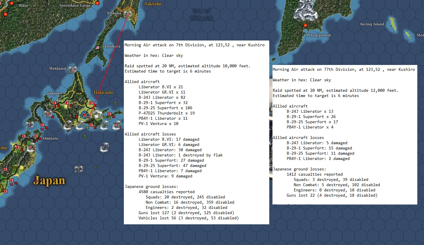Click 'B-24J Liberator: 1 destroyed by flak' line
The height and width of the screenshot is (245, 424).
click(181, 155)
